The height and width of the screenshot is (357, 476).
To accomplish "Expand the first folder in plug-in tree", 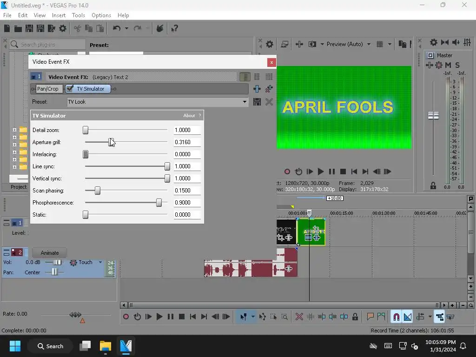I will 14,130.
